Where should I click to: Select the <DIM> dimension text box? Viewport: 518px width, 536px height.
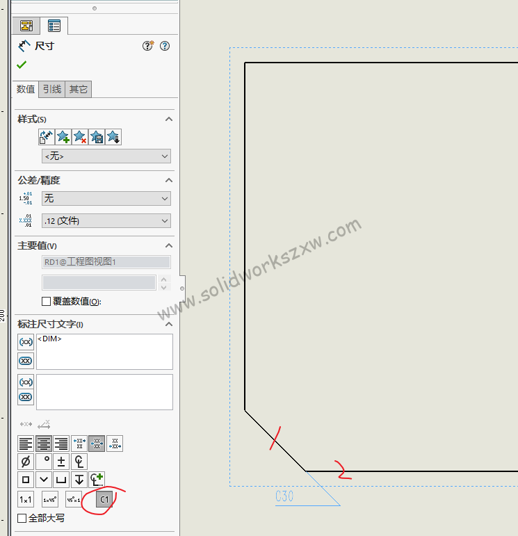(x=104, y=352)
